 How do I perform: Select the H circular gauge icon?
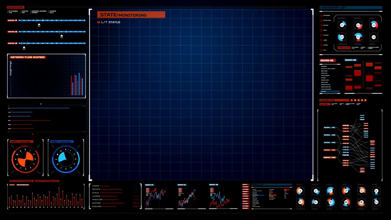click(300, 191)
